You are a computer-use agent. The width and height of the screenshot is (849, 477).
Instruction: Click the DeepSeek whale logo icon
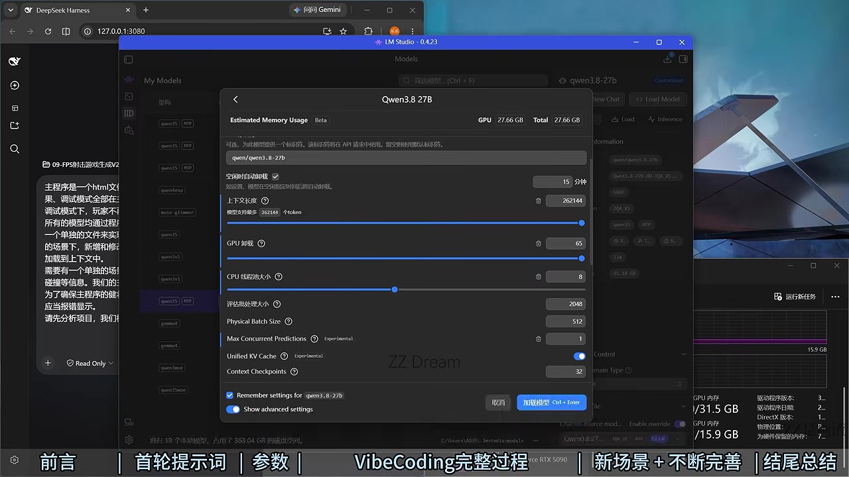pos(15,61)
